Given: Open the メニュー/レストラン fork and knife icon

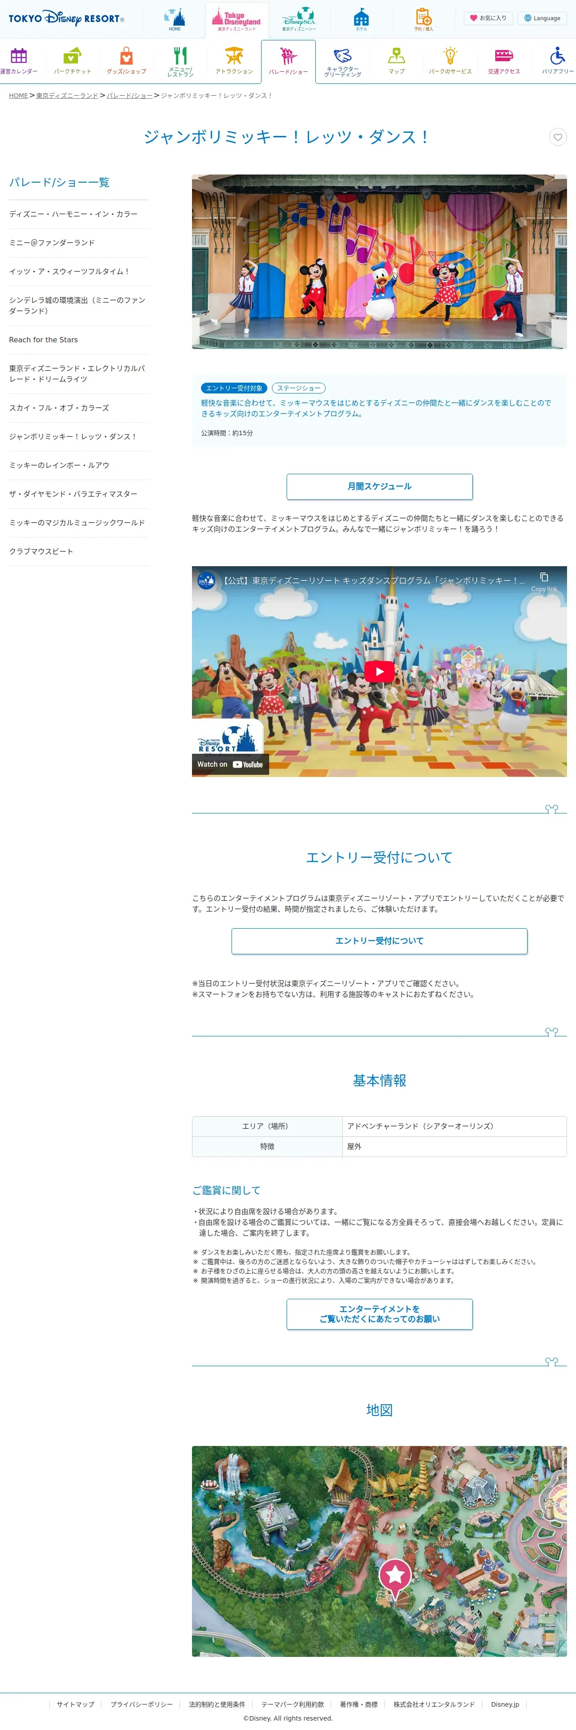Looking at the screenshot, I should (x=180, y=61).
